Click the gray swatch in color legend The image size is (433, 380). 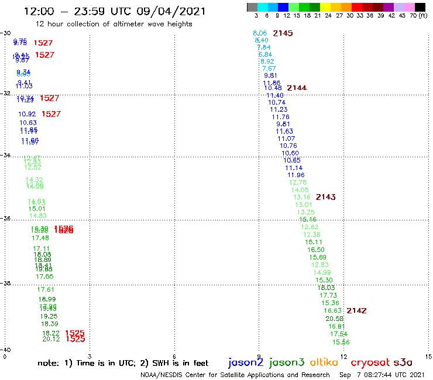(x=252, y=7)
